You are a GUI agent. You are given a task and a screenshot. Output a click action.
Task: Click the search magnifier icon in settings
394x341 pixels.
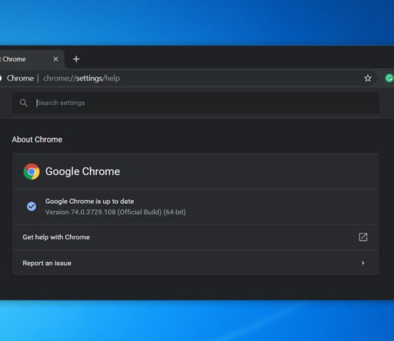pos(24,103)
